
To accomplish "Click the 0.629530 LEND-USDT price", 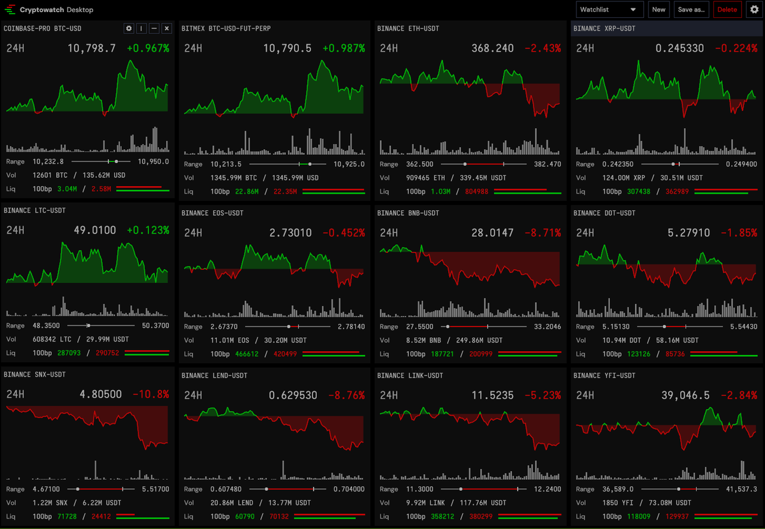I will pyautogui.click(x=293, y=395).
